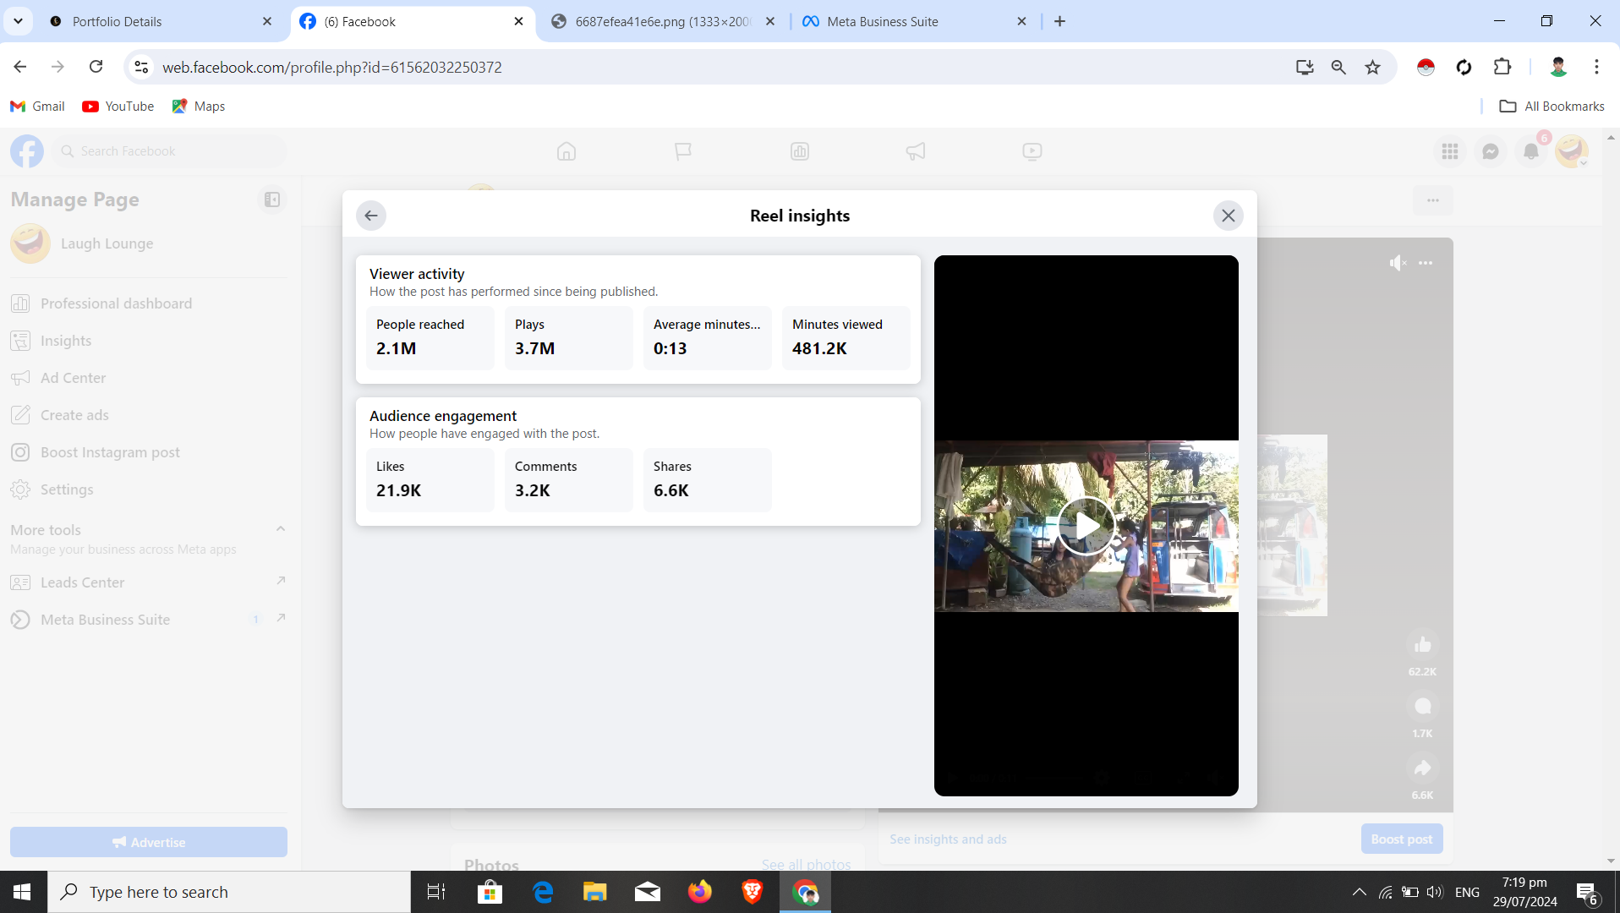Switch to the Portfolio Details tab
Image resolution: width=1620 pixels, height=913 pixels.
tap(161, 22)
